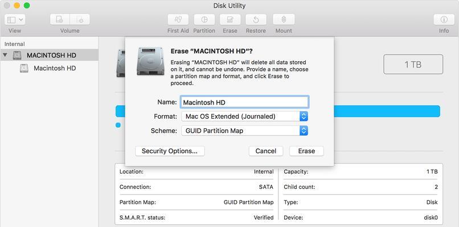
Task: Click the Erase toolbar icon
Action: pyautogui.click(x=230, y=19)
